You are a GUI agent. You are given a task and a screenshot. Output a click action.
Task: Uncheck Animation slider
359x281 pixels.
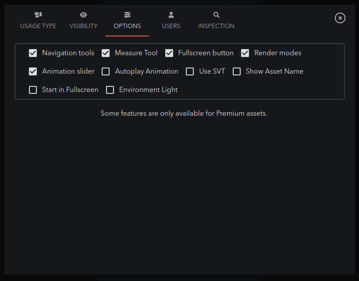pos(32,71)
